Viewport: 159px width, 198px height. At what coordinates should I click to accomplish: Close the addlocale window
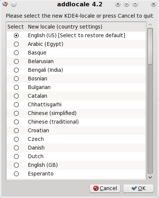tap(153, 4)
